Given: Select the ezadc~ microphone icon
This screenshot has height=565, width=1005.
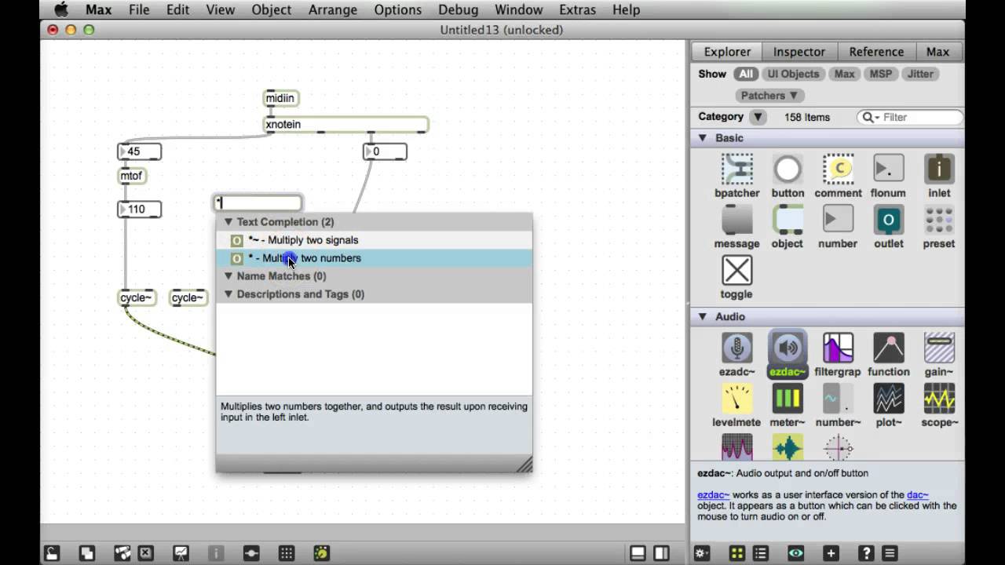Looking at the screenshot, I should pos(736,348).
